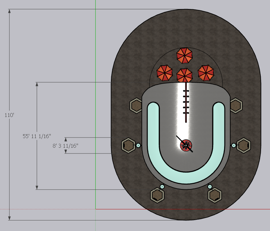Viewport: 270px width, 231px height.
Task: Select the small teal circle above bottom-left planter
Action: pyautogui.click(x=162, y=186)
